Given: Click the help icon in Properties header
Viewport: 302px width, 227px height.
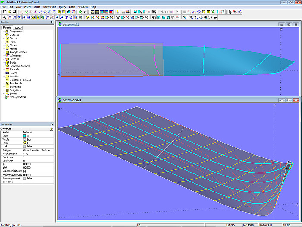Looking at the screenshot, I should tap(52, 129).
